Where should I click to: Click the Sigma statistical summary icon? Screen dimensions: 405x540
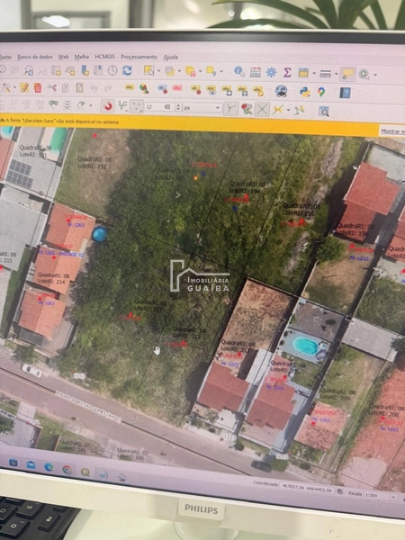point(287,72)
